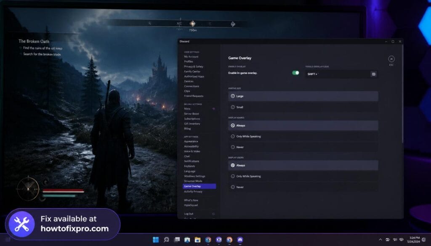This screenshot has width=431, height=246.
Task: Click the Log Out exit icon
Action: point(213,214)
